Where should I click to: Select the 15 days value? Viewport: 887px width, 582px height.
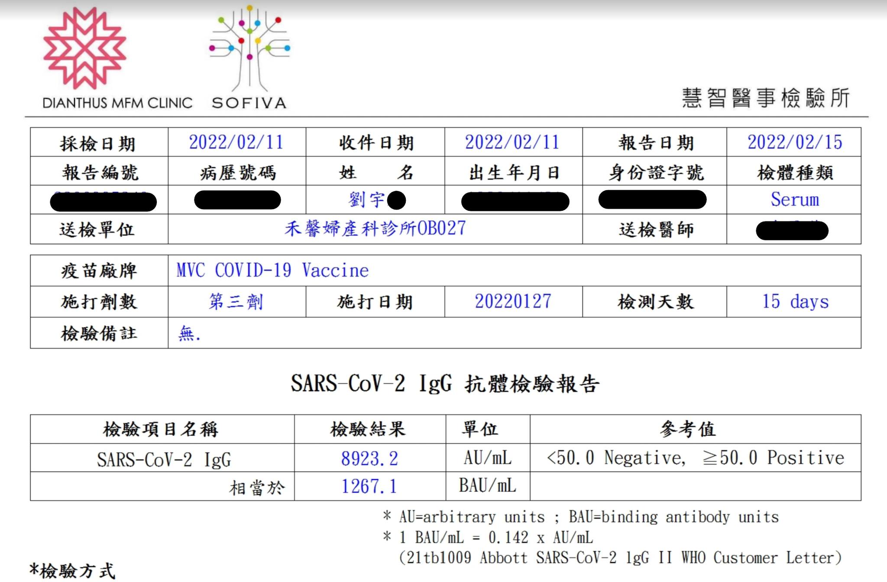click(x=795, y=301)
